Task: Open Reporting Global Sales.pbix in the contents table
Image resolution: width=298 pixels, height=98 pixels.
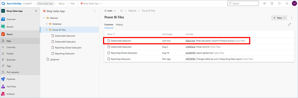Action: tap(124, 53)
